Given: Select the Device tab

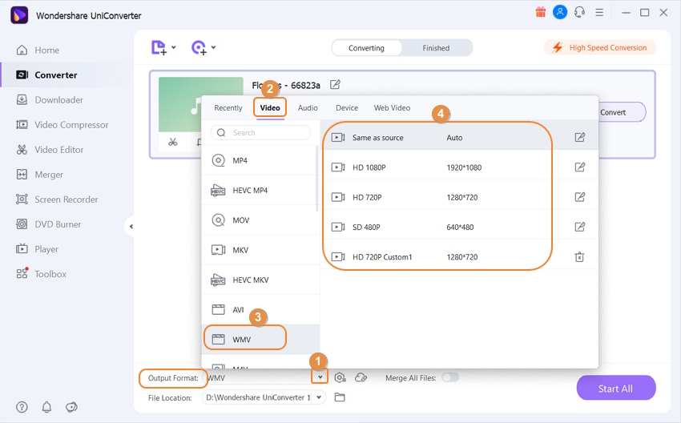Looking at the screenshot, I should point(347,107).
